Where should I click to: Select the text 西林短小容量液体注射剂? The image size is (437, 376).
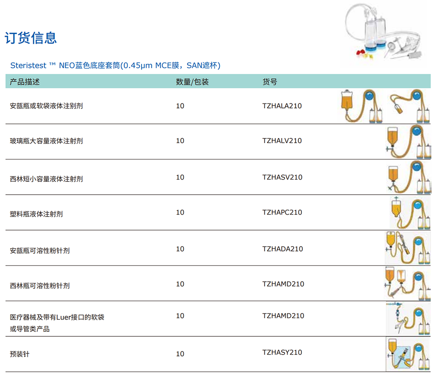[46, 179]
